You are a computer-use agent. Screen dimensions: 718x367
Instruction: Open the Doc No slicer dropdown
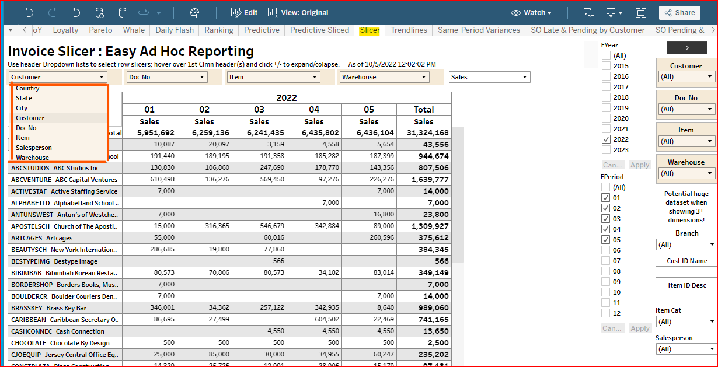tap(167, 77)
